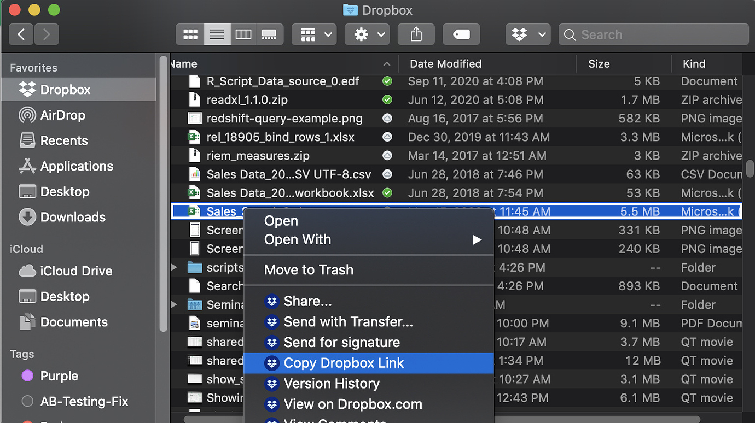Click the sidebar vertical scrollbar
The image size is (755, 423).
click(x=163, y=193)
